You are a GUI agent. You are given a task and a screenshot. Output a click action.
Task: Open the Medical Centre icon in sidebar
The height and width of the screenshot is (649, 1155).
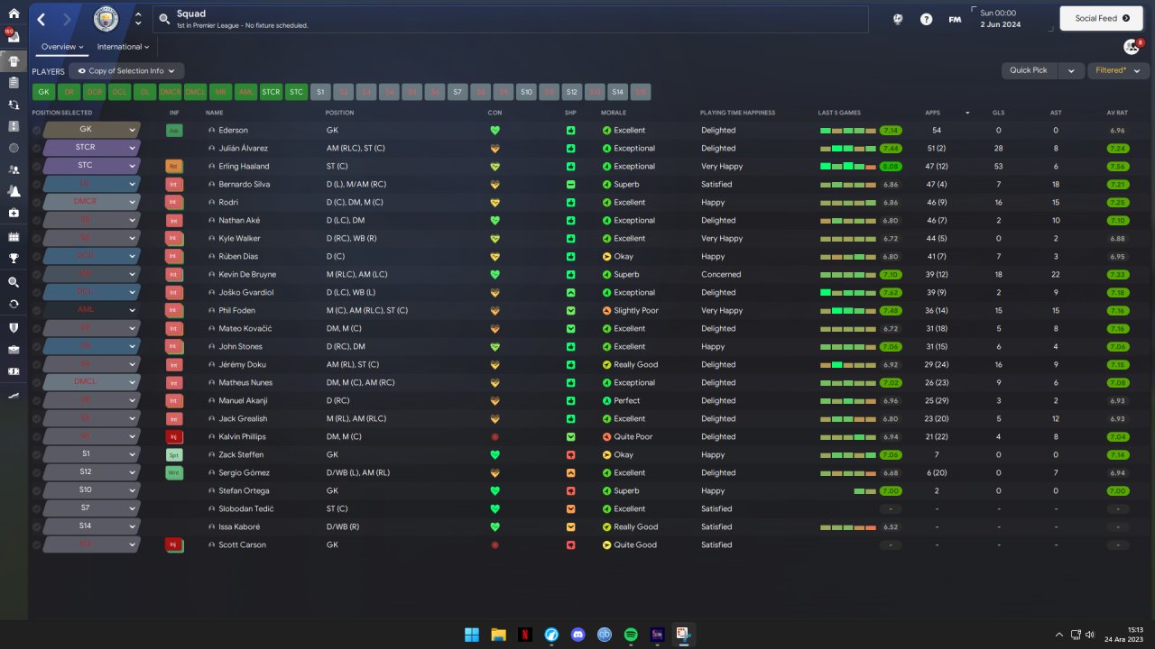coord(14,213)
